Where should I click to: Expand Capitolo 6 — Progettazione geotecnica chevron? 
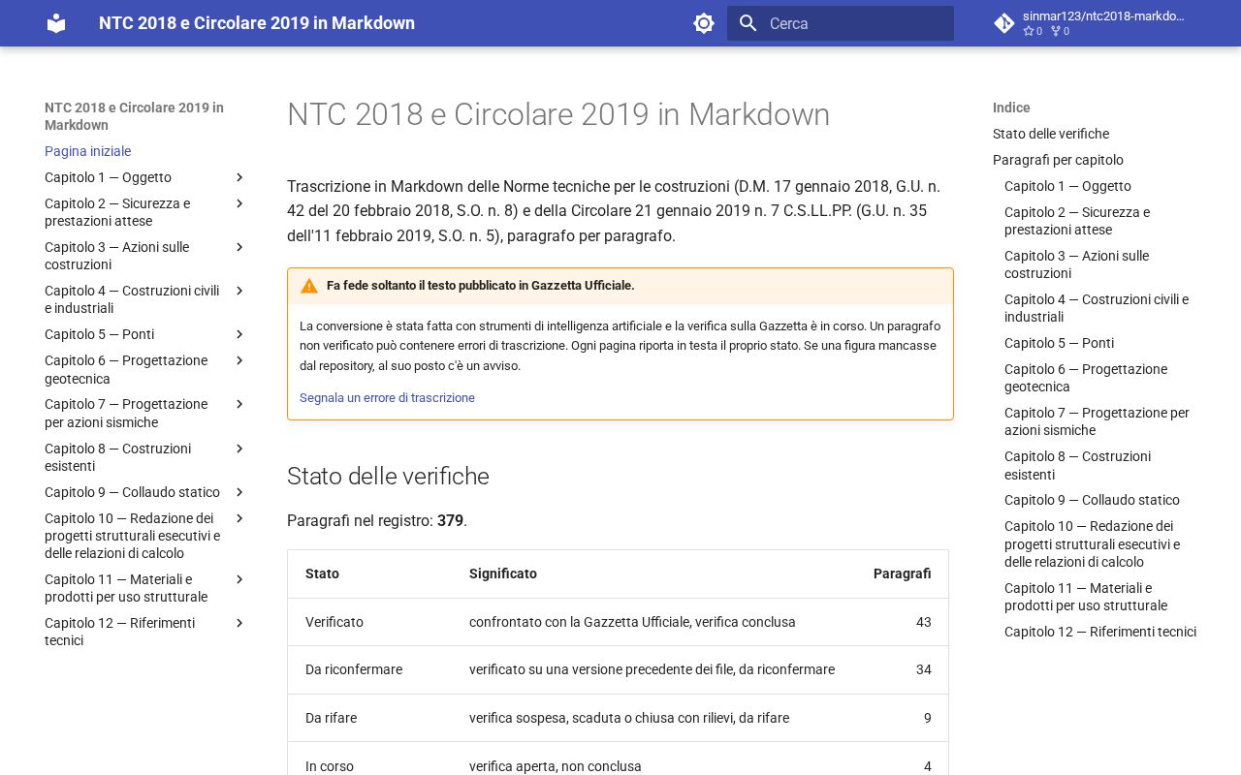tap(239, 360)
